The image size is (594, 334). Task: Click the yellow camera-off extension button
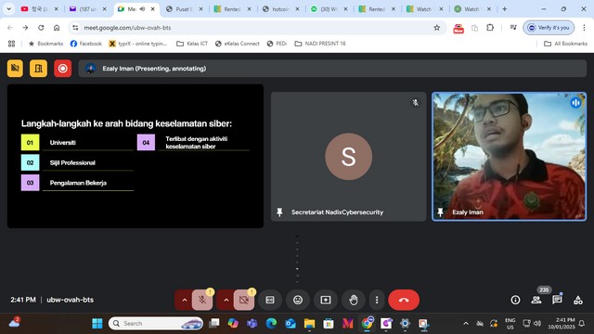click(x=15, y=69)
